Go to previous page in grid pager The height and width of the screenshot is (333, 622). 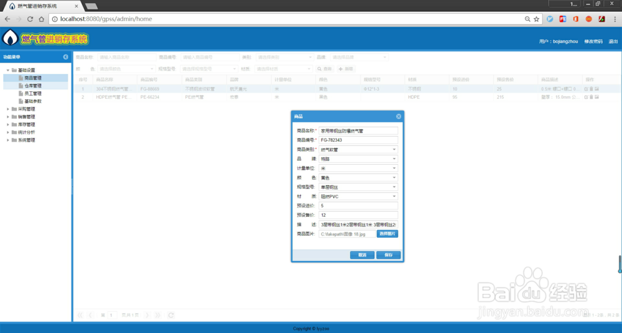[x=90, y=315]
